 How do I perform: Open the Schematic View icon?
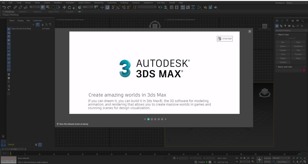[194, 7]
